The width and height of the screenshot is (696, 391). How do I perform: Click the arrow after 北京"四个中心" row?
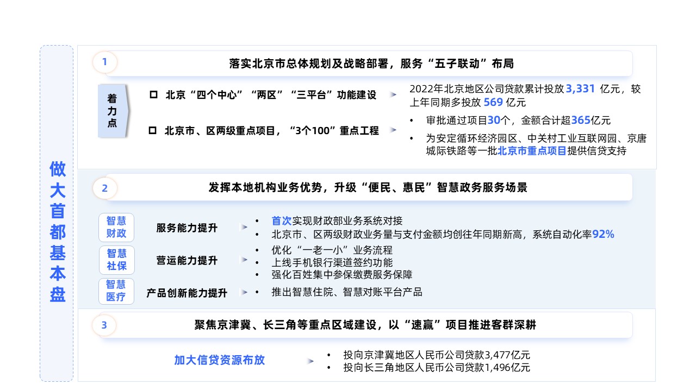393,93
